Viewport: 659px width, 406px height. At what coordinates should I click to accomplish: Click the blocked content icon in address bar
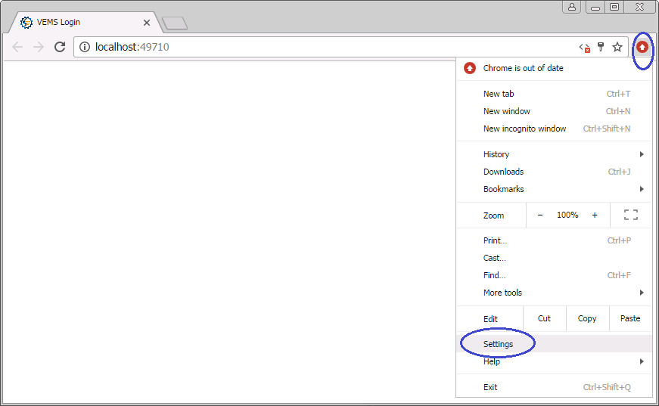tap(584, 47)
